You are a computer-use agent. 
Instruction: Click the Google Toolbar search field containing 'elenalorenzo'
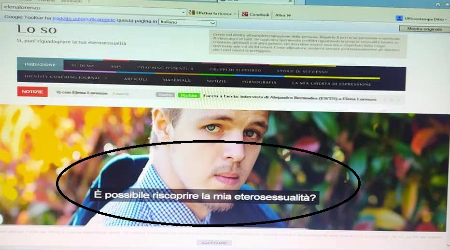pyautogui.click(x=93, y=10)
